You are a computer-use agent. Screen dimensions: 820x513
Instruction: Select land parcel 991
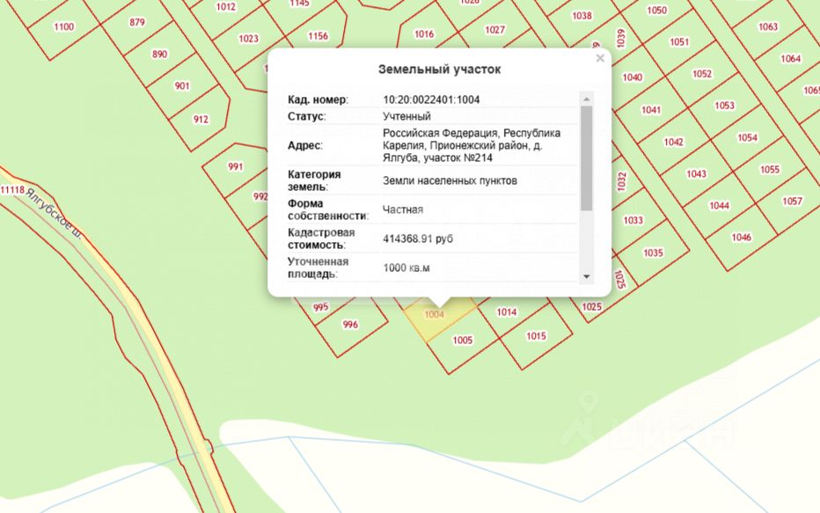point(235,167)
